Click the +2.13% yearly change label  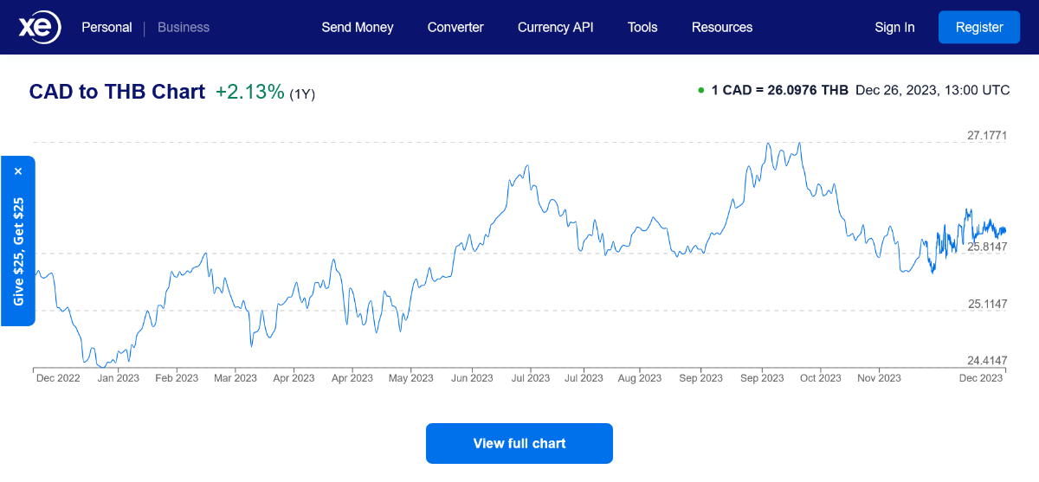pos(250,92)
